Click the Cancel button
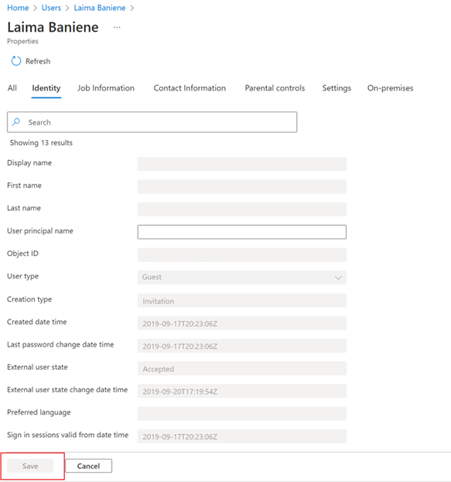Screen dimensions: 451x482 coord(88,466)
